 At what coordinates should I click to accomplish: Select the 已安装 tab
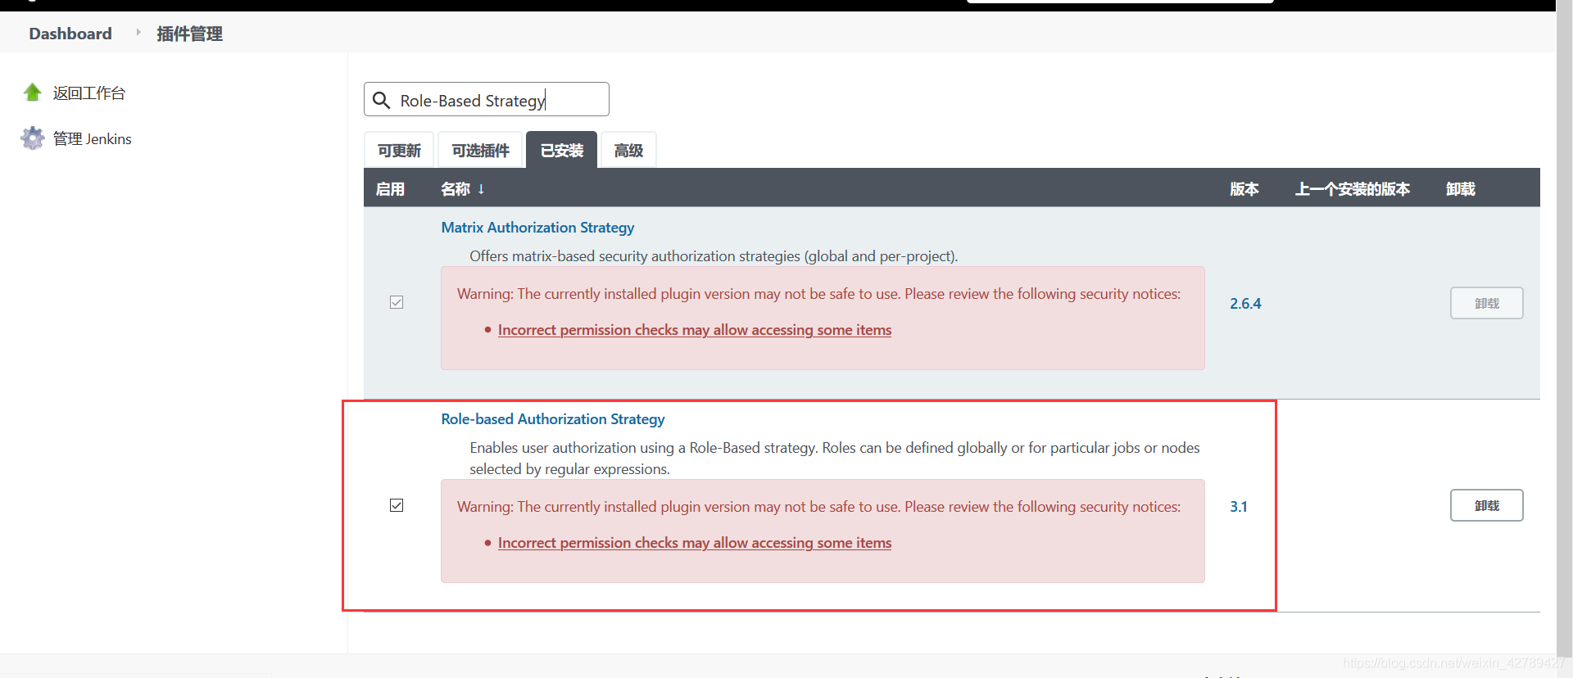562,151
